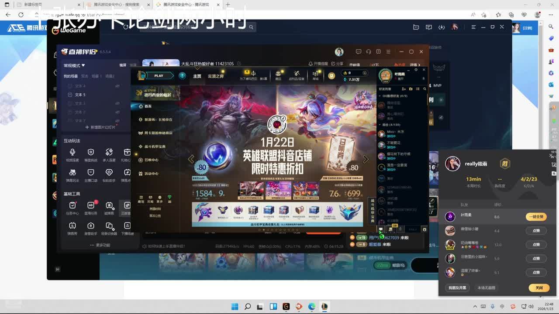Open Microsoft Edge from the taskbar
The image size is (559, 314).
312,307
